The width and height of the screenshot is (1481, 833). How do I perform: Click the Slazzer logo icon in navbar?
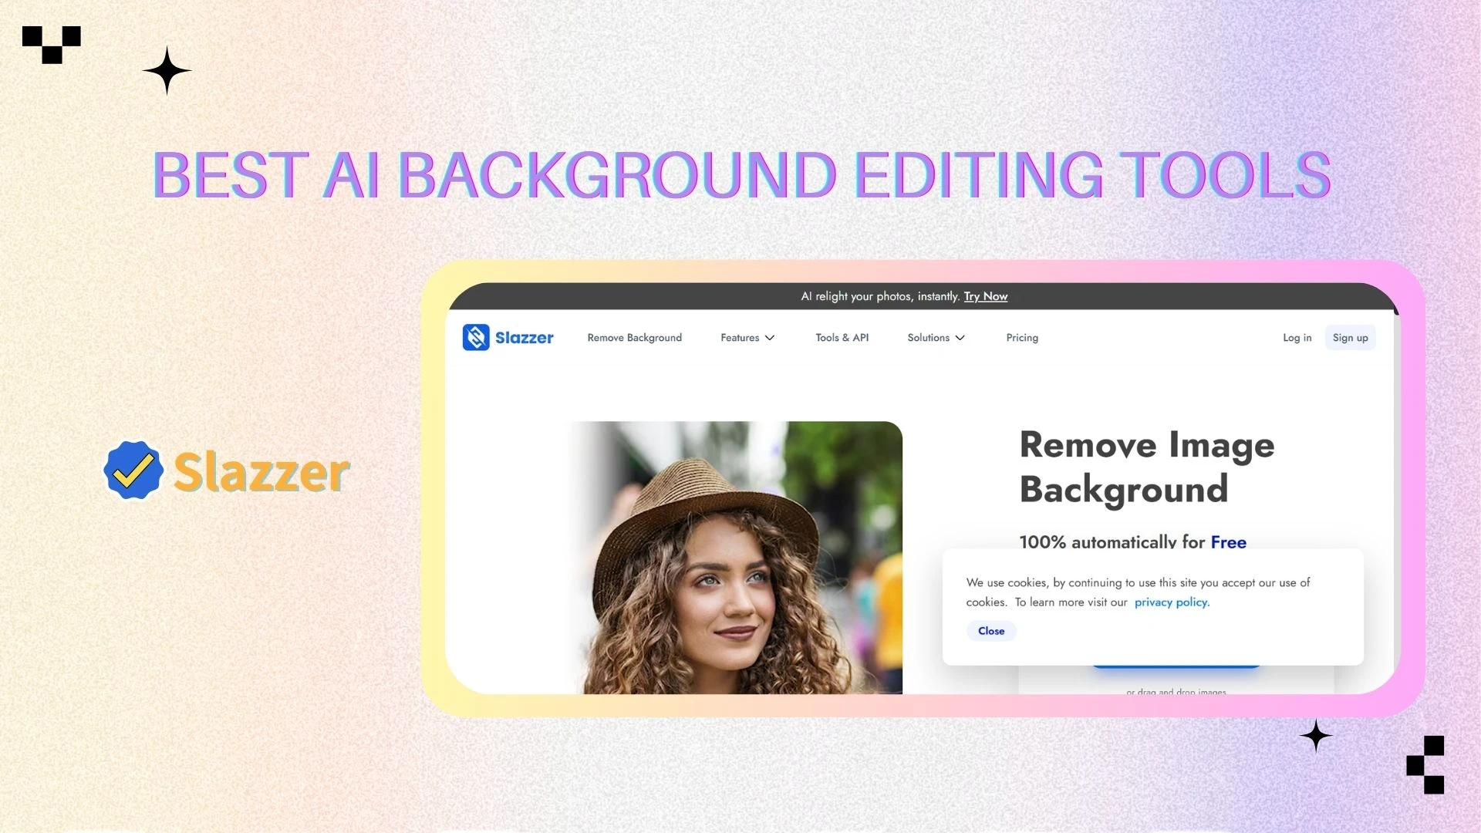[476, 337]
